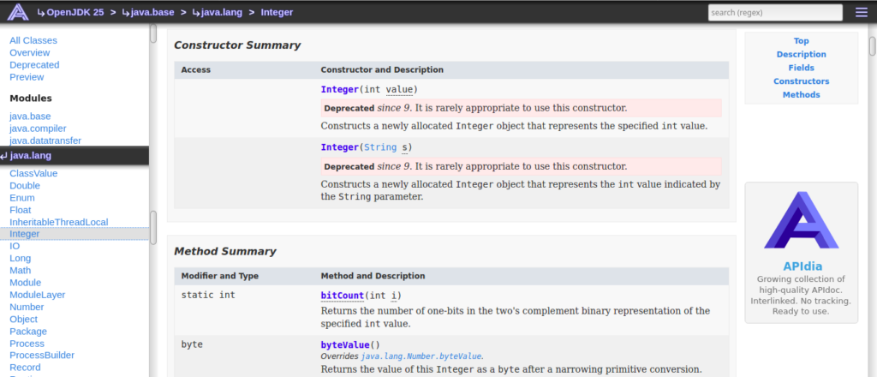The image size is (877, 377).
Task: Click the search (regex) field
Action: pos(775,12)
